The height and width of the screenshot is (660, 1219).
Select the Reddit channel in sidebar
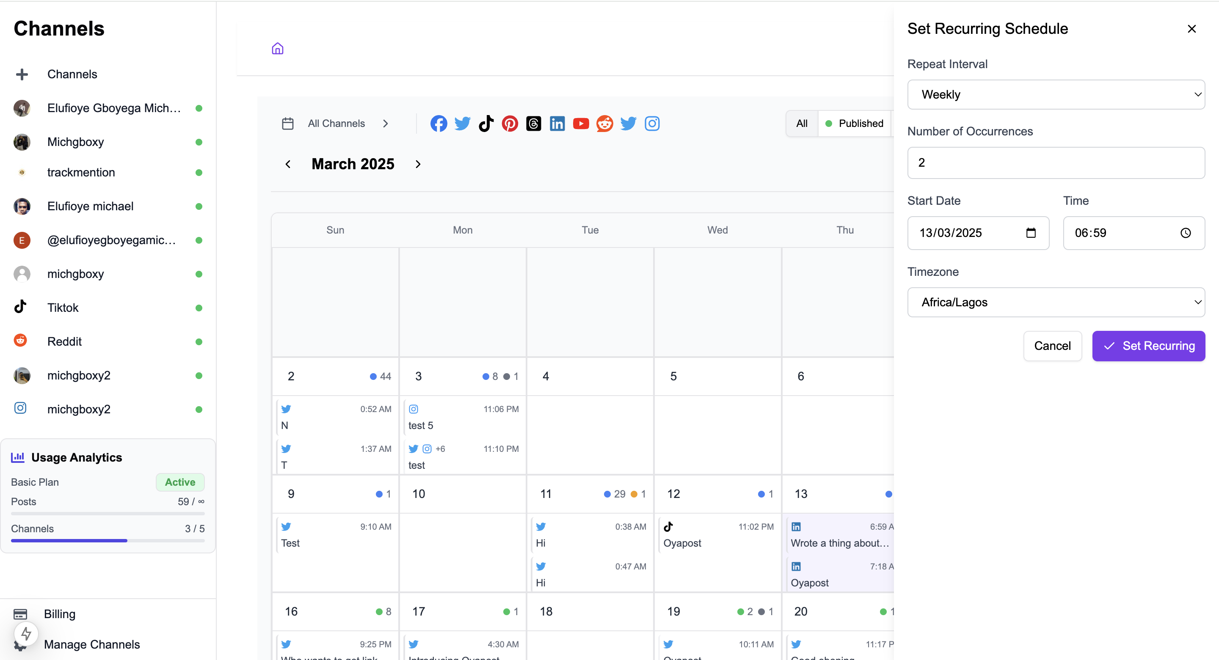coord(108,341)
